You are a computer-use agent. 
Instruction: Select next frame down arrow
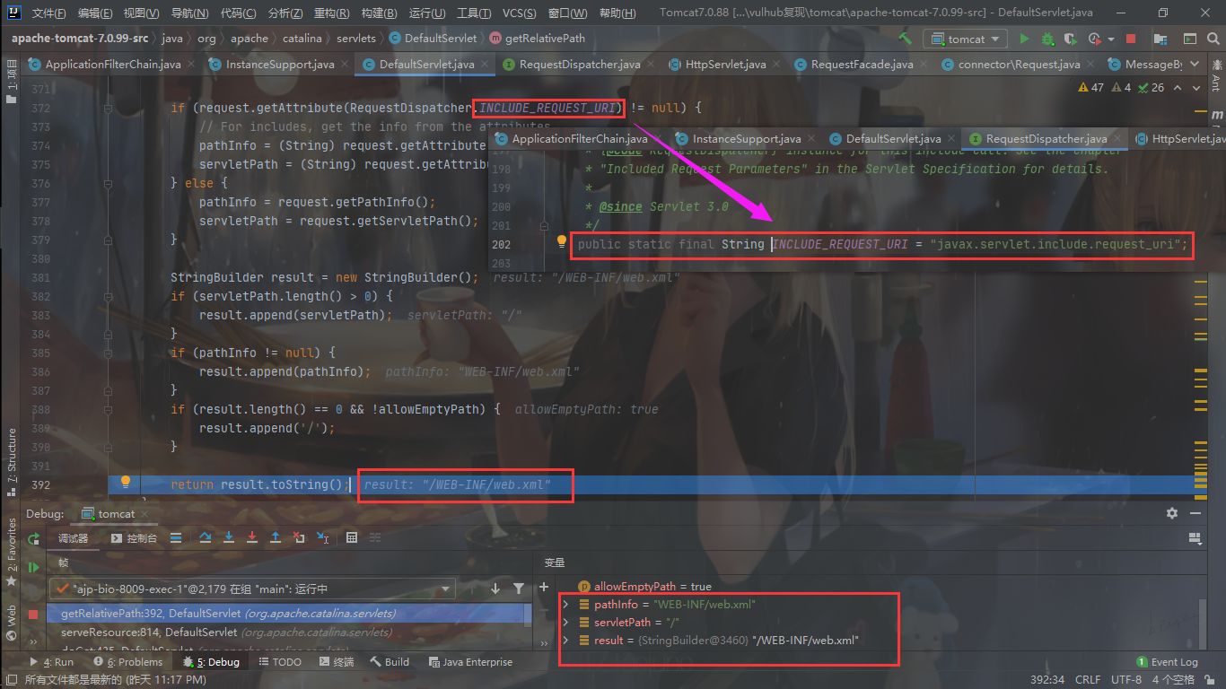[x=495, y=589]
